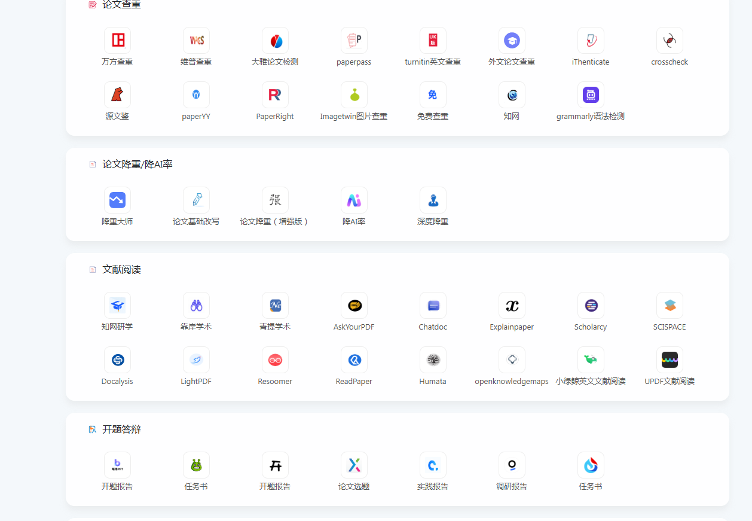Open the 免费查重 text link
752x521 pixels.
pyautogui.click(x=433, y=116)
